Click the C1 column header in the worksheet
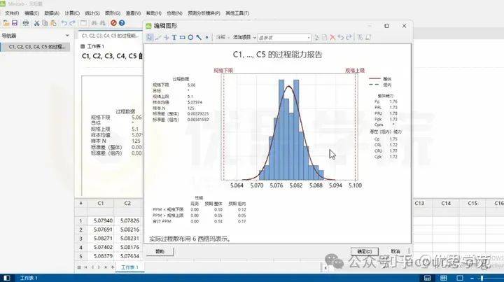Viewport: 504px width, 282px height. pos(101,203)
